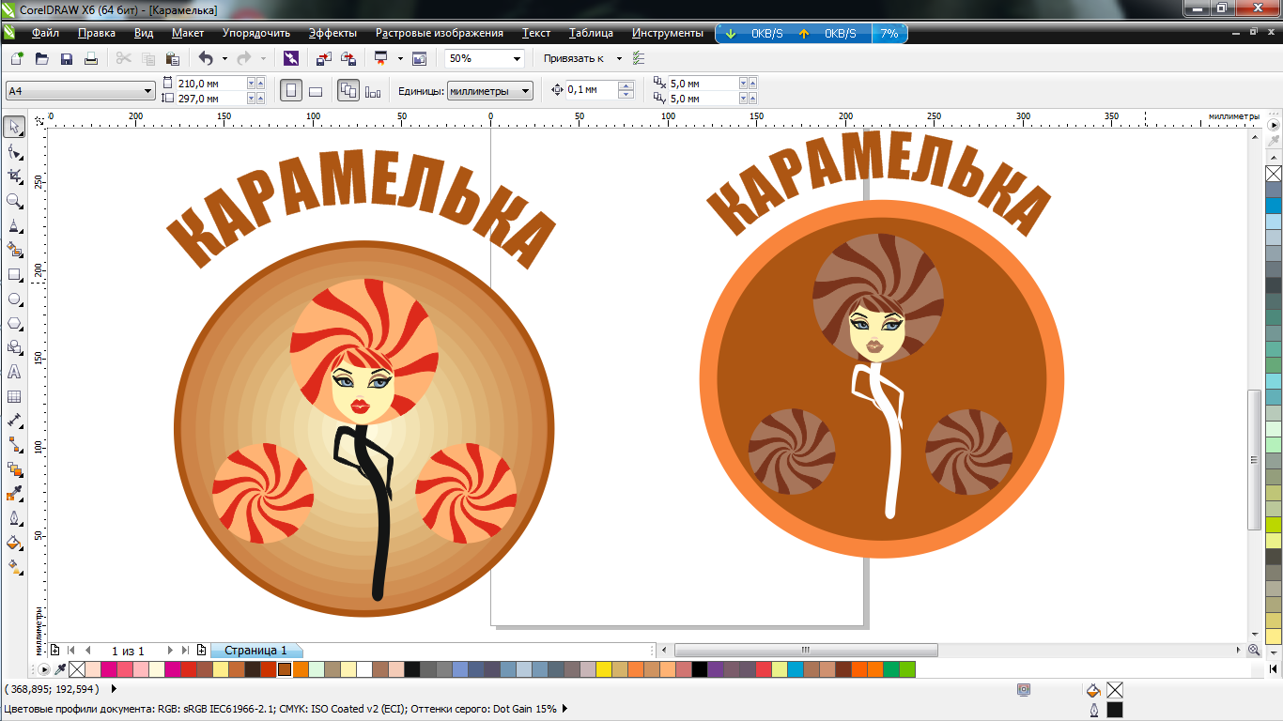Open the Правка menu
The image size is (1283, 721).
tap(97, 33)
